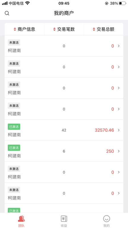The height and width of the screenshot is (228, 128).
Task: Sort list by 商户信息 column header
Action: coord(24,29)
